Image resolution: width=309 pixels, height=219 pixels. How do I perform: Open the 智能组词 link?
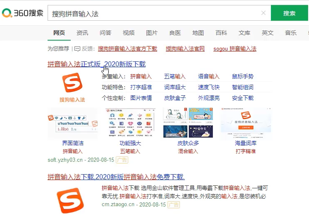coord(242,87)
